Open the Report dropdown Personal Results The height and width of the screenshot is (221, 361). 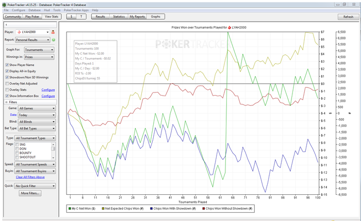click(32, 40)
